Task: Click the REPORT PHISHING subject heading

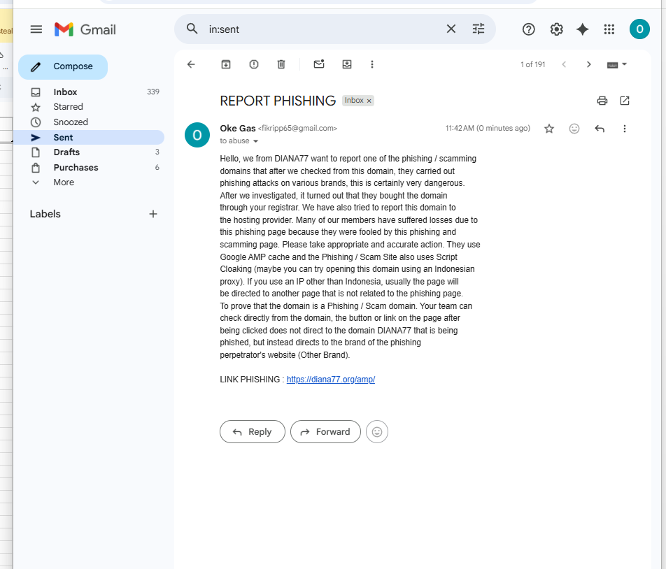Action: [278, 101]
